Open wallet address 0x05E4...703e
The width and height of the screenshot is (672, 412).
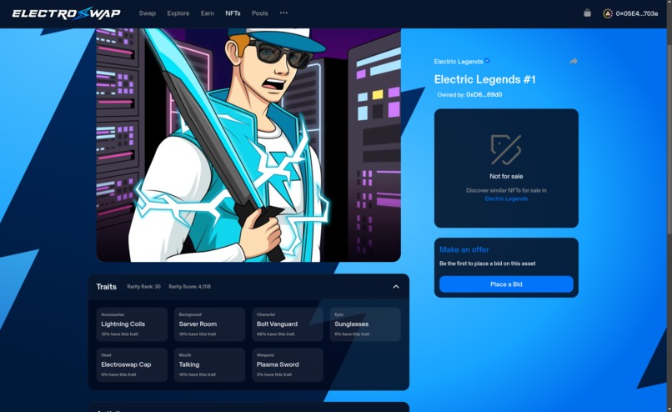click(x=636, y=13)
